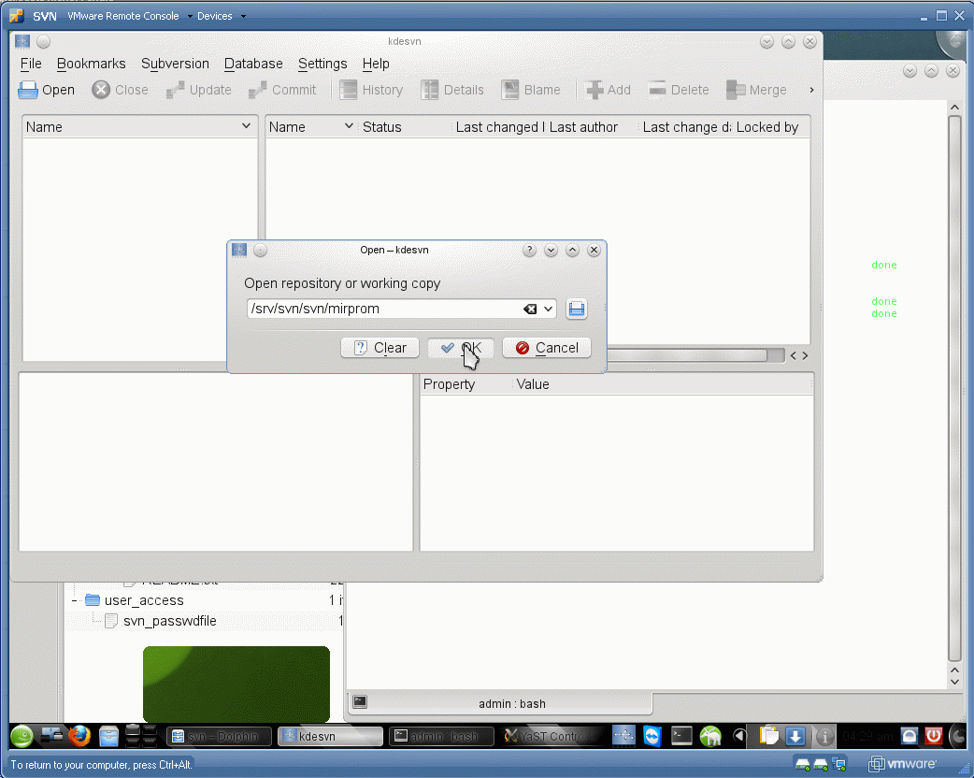
Task: Click the Add toolbar icon
Action: [x=594, y=90]
